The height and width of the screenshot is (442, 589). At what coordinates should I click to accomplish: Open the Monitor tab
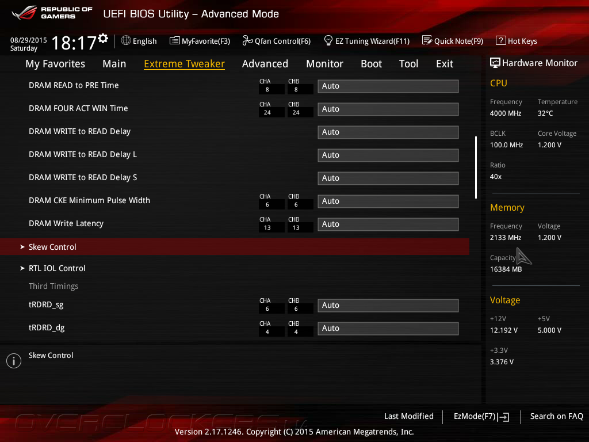pos(324,64)
